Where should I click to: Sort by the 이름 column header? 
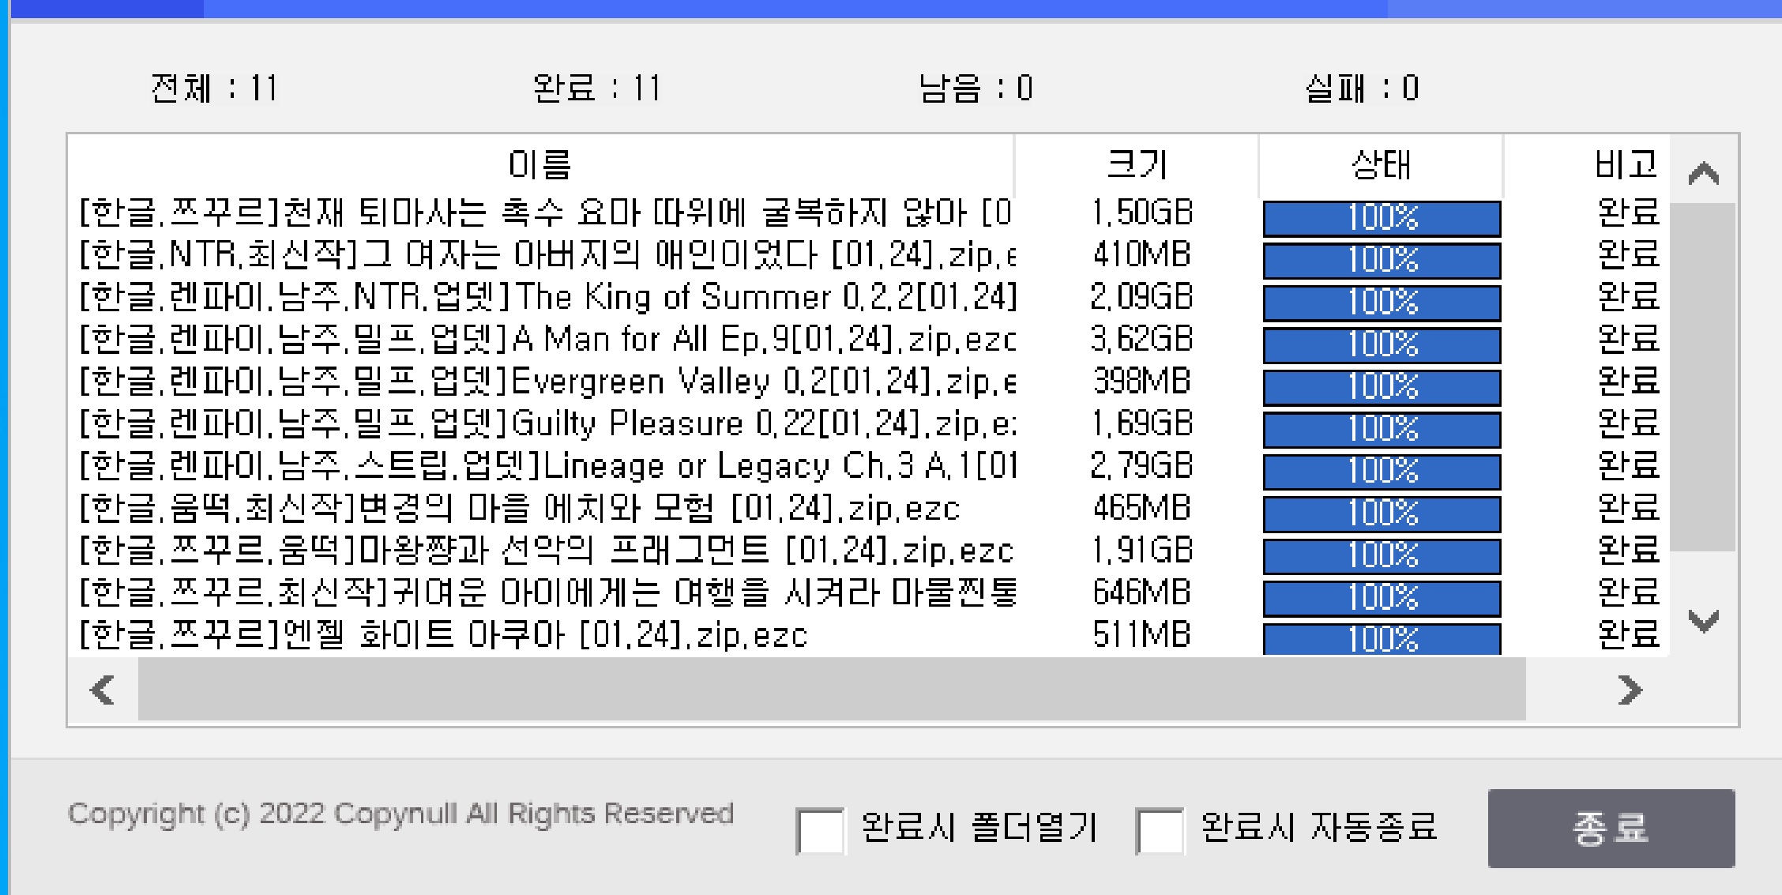click(540, 165)
